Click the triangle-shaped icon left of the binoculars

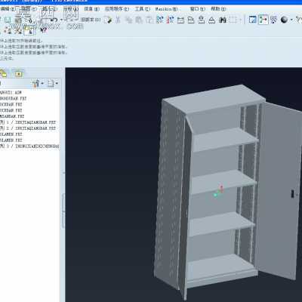pos(212,20)
